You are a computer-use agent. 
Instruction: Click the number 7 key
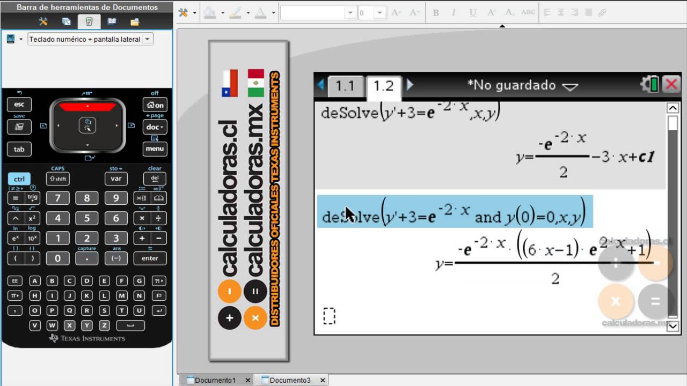(x=57, y=198)
